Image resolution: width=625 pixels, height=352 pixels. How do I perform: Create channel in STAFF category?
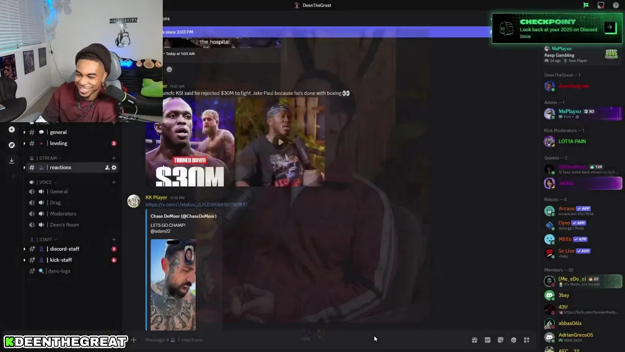[114, 240]
